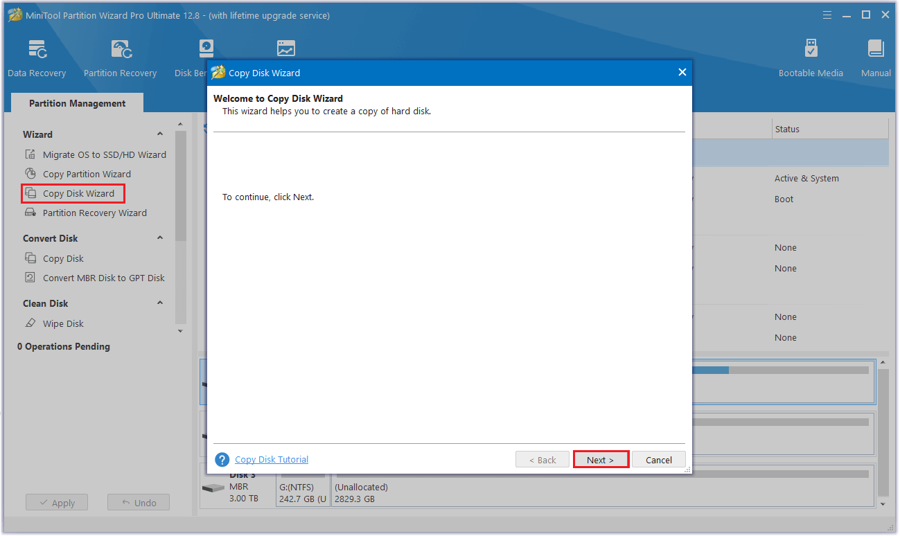Collapse the Wizard section
This screenshot has width=900, height=536.
[160, 134]
